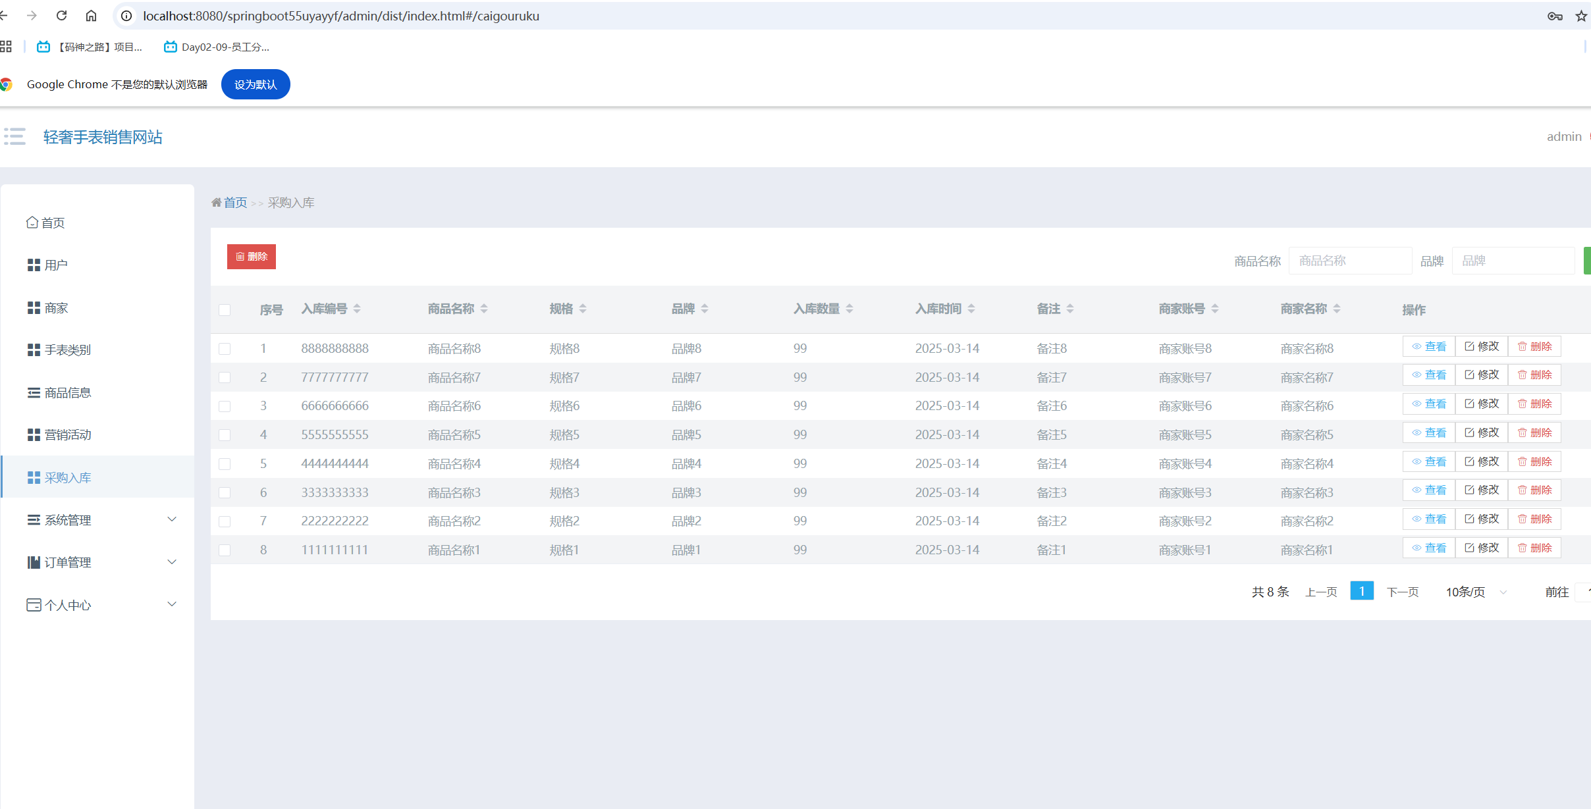Viewport: 1591px width, 809px height.
Task: Sort table by 入库数量 sort arrows
Action: 849,309
